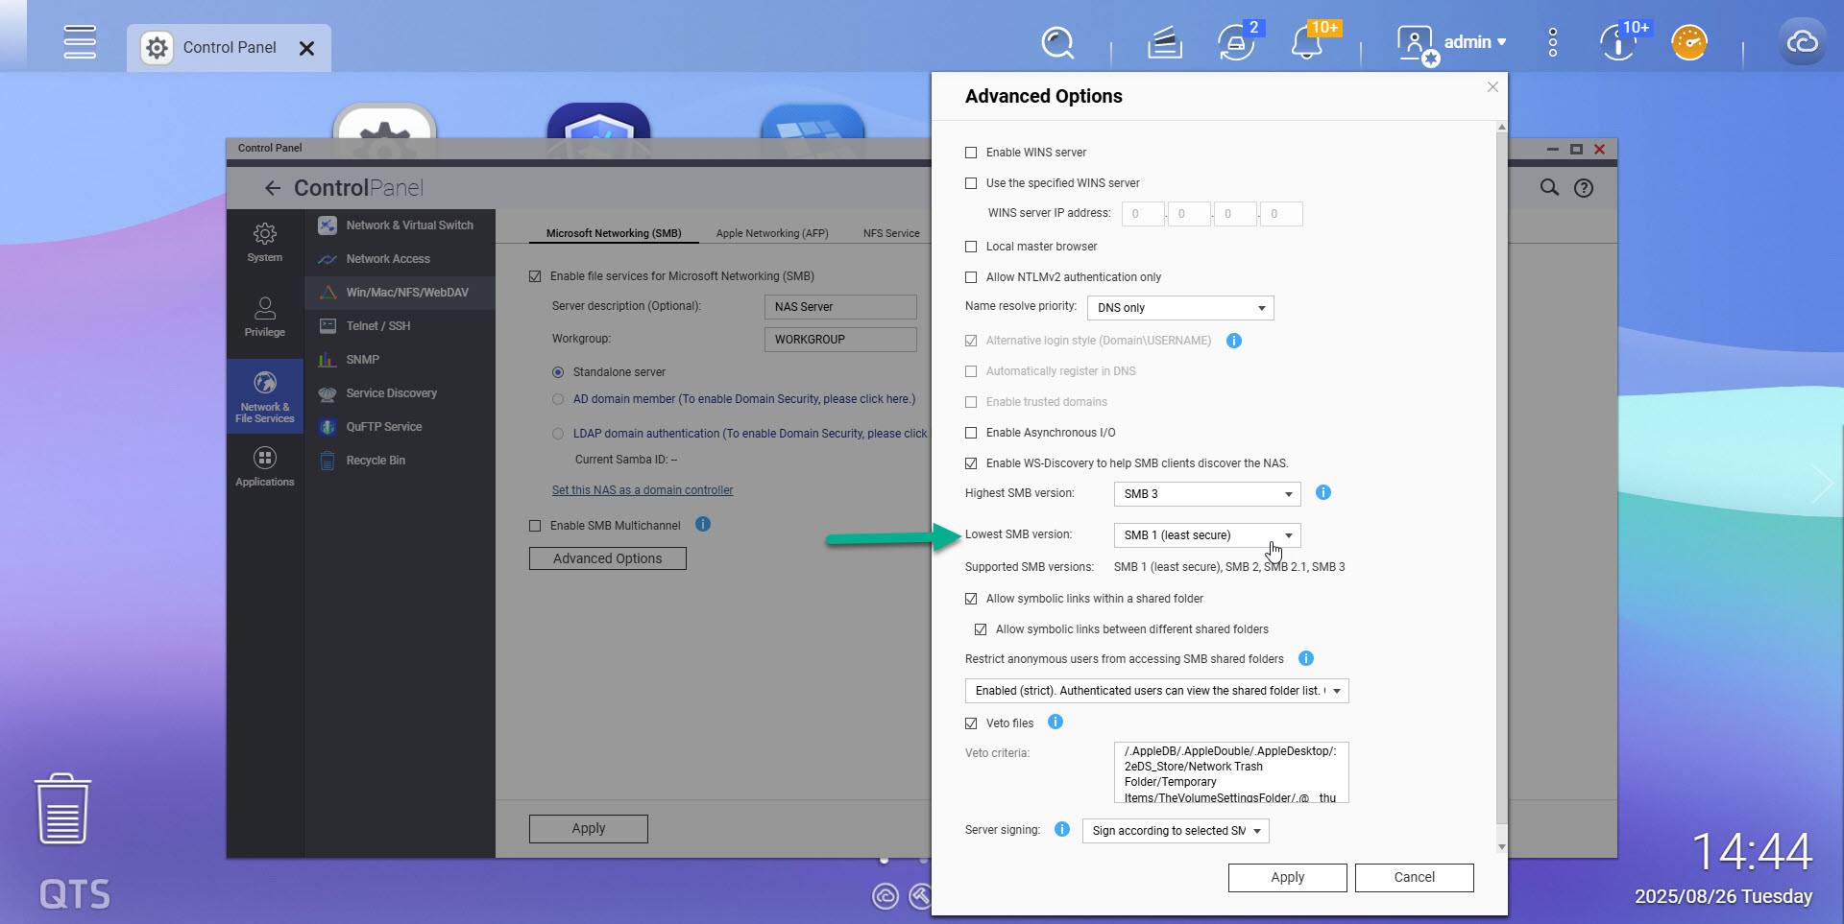The height and width of the screenshot is (924, 1844).
Task: Toggle Local master browser checkbox
Action: pyautogui.click(x=971, y=247)
